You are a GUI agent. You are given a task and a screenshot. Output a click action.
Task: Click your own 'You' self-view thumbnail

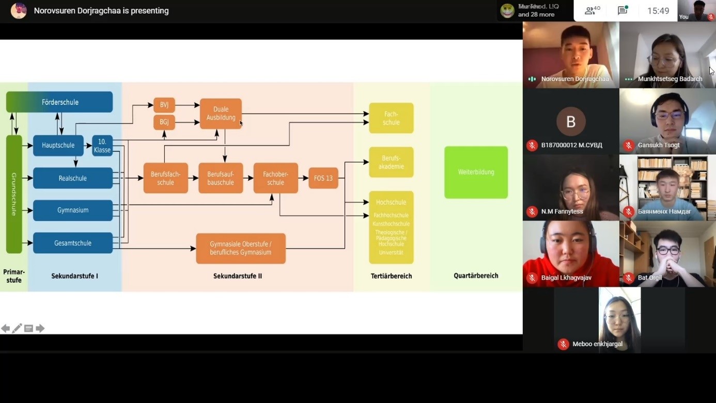[696, 10]
